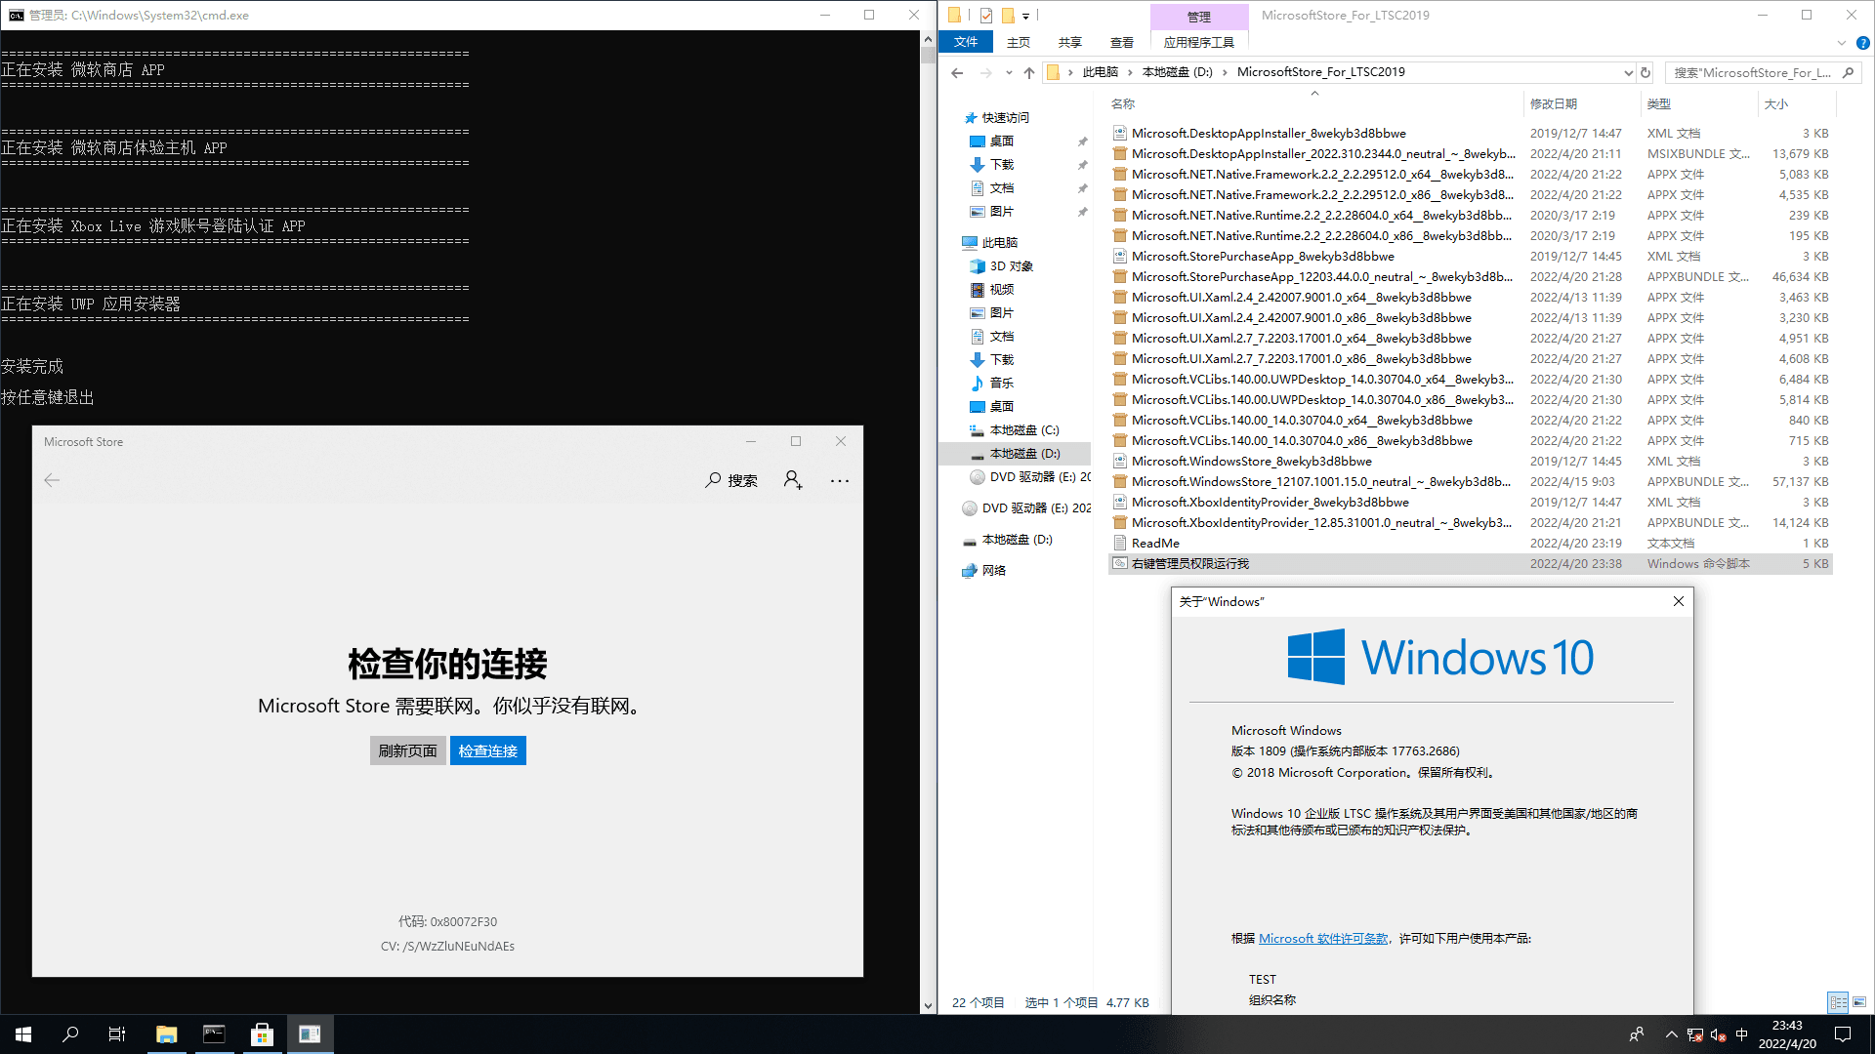Viewport: 1875px width, 1054px height.
Task: Select the Microsoft.DesktopAppInstaller msixbundle file
Action: pyautogui.click(x=1323, y=154)
